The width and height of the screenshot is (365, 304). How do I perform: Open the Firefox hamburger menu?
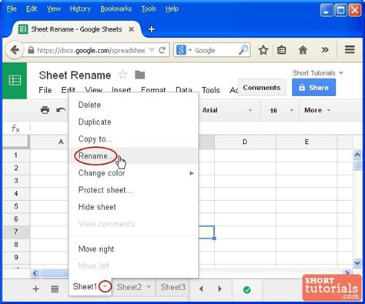350,49
